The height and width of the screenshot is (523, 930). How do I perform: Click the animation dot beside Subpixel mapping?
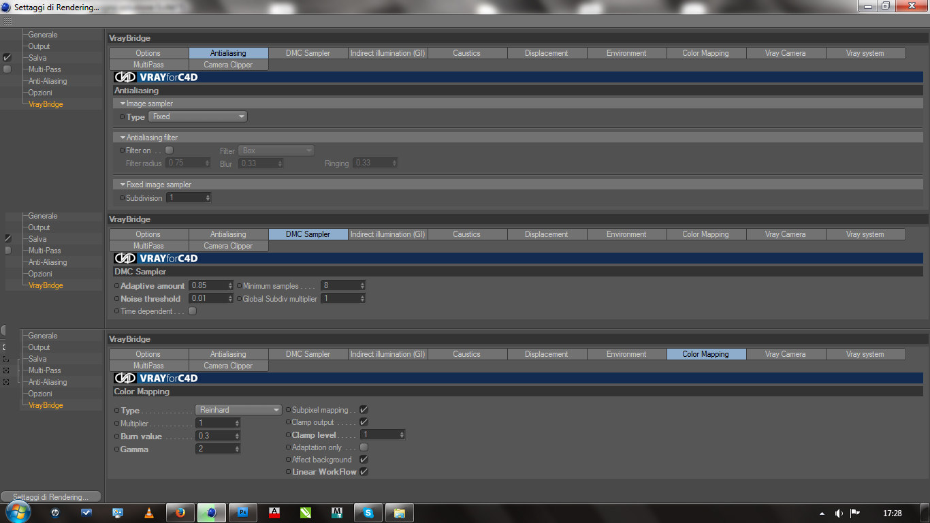[x=288, y=410]
